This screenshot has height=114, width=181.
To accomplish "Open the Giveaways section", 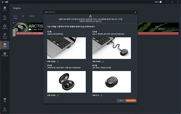I will coord(5,54).
